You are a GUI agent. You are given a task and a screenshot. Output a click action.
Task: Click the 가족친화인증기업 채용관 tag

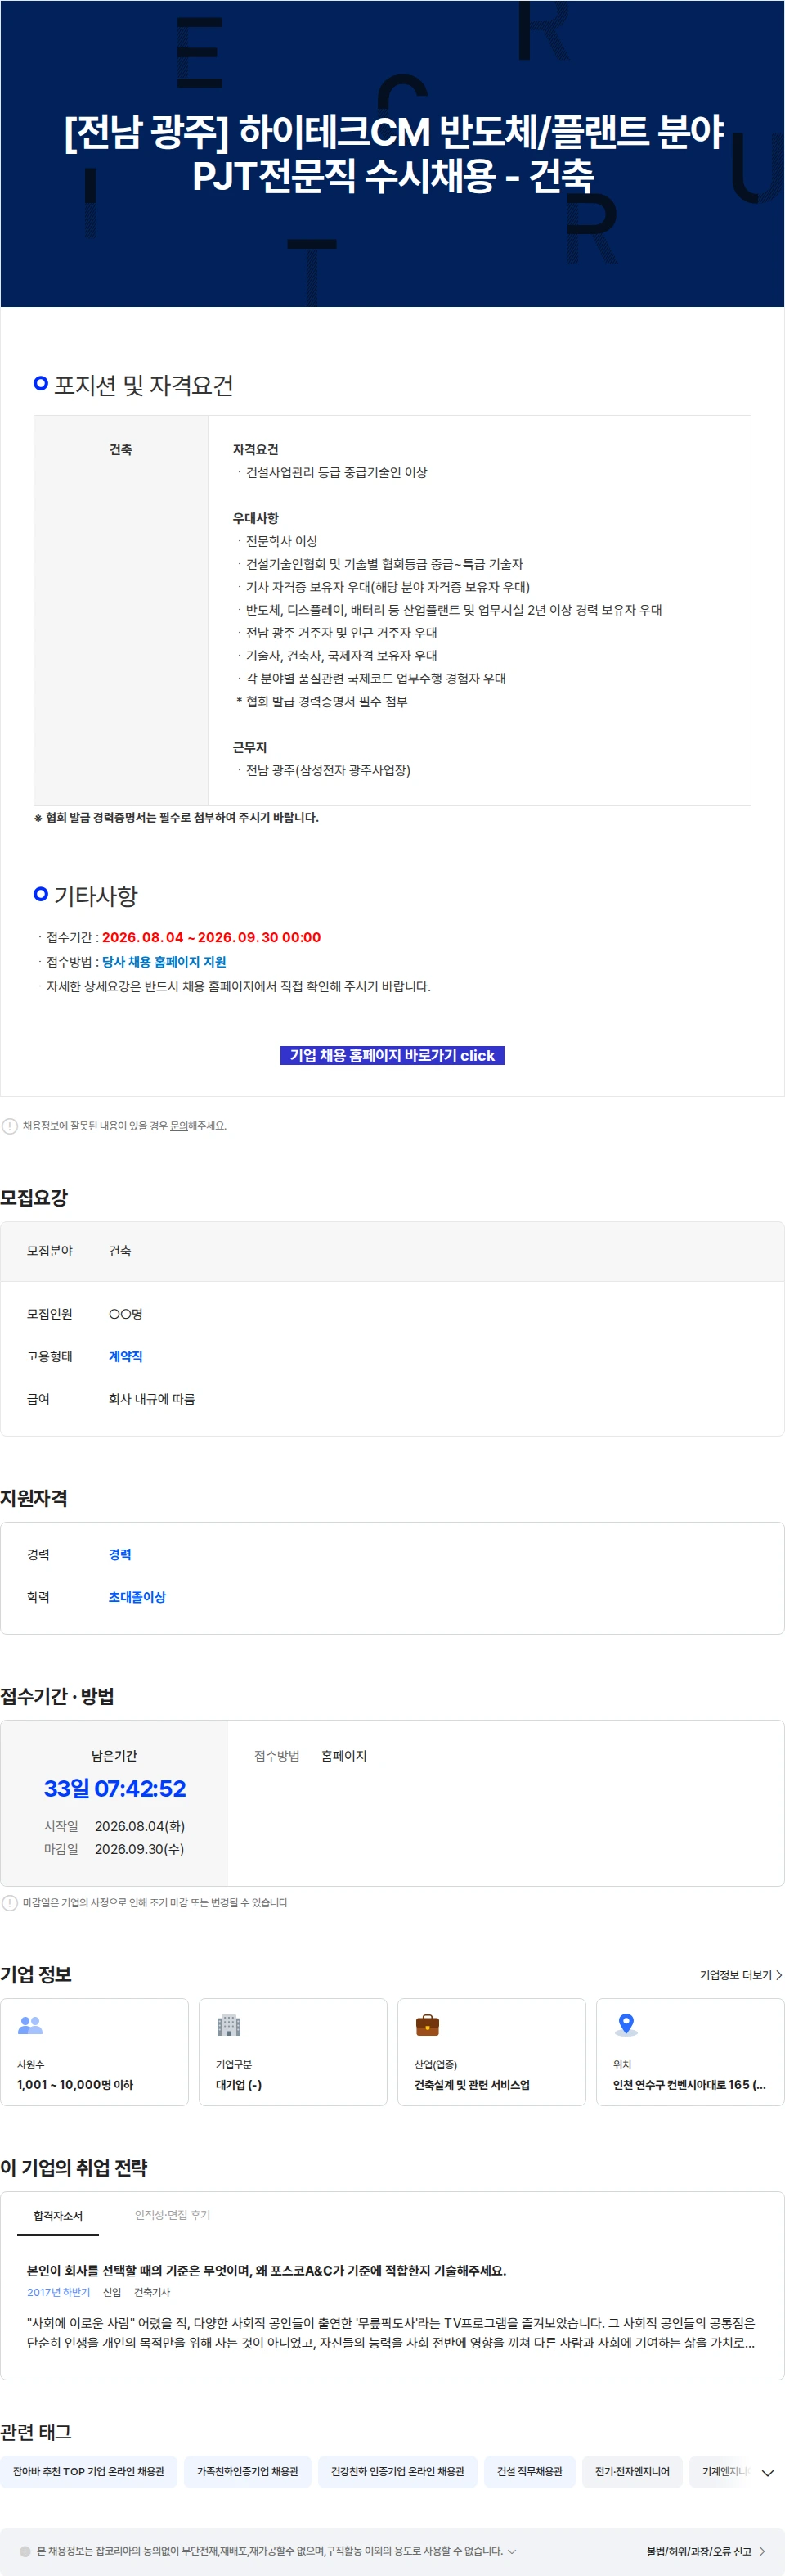point(248,2471)
